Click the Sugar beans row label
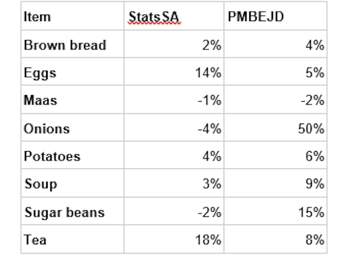The height and width of the screenshot is (264, 352). [64, 212]
